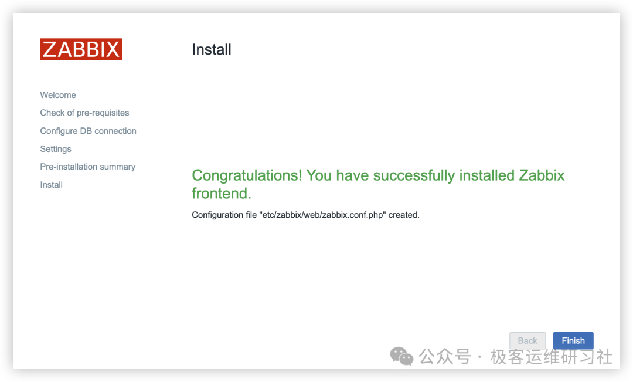Click the greyed-out Back button
Viewport: 633px width, 382px height.
[527, 341]
